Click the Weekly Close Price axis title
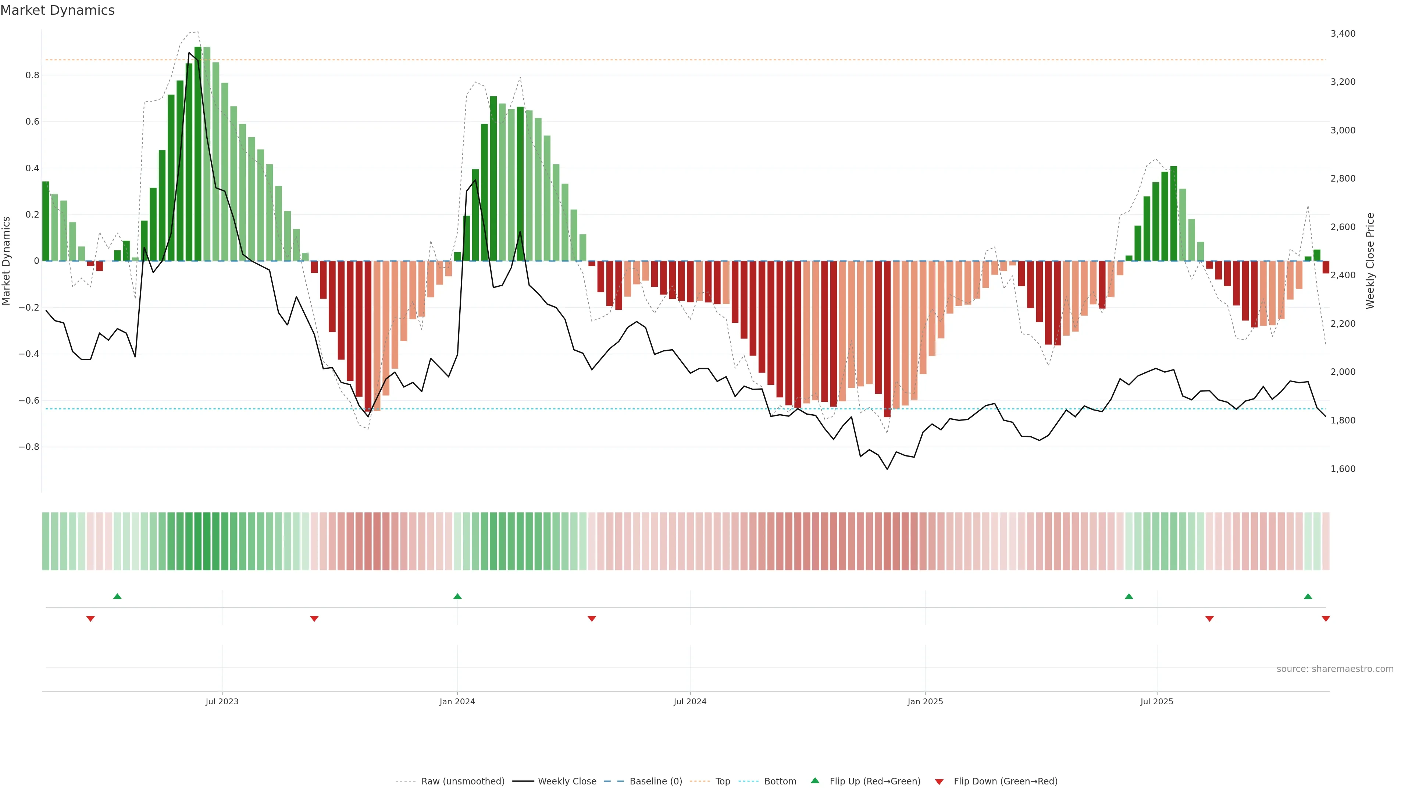 pyautogui.click(x=1370, y=261)
